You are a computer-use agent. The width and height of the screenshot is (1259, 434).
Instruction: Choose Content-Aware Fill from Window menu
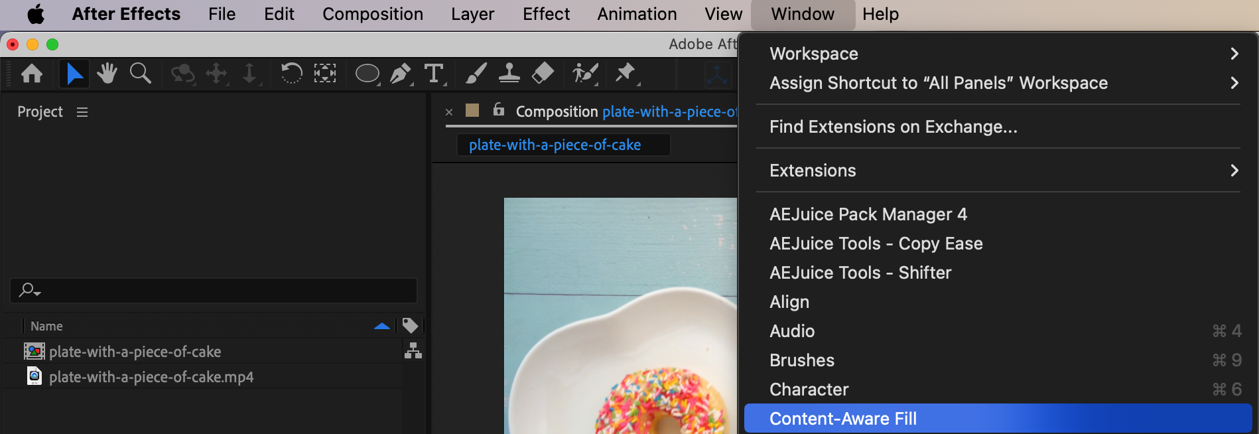pos(998,419)
